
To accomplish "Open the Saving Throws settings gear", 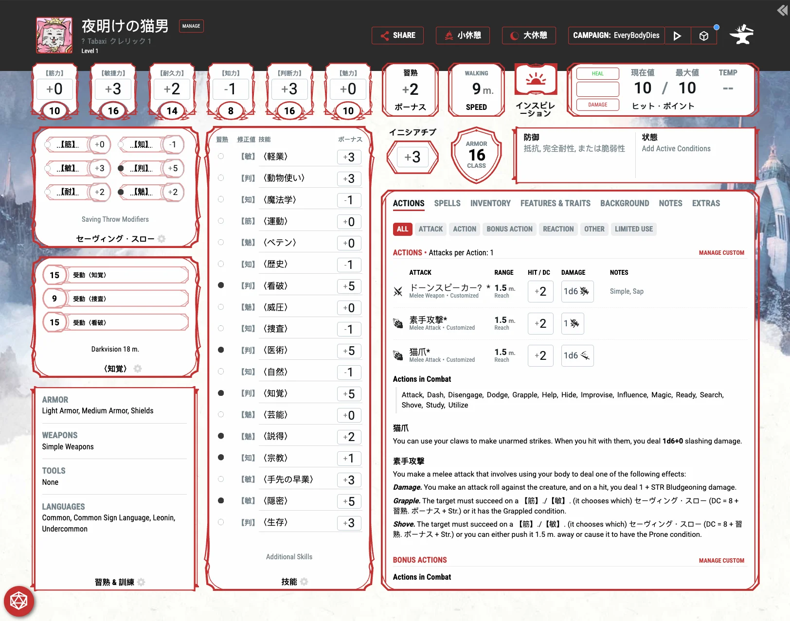I will [x=162, y=239].
